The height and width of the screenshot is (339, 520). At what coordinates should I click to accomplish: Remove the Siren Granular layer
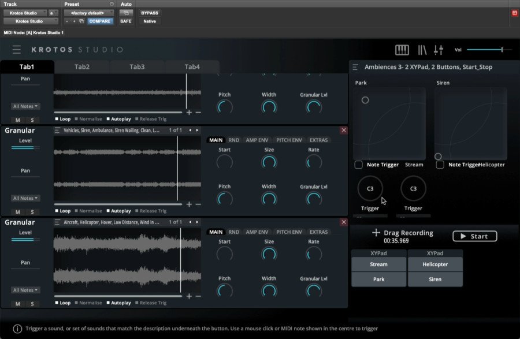click(344, 131)
